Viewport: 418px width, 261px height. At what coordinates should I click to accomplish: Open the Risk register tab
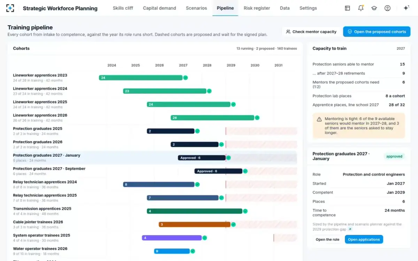pyautogui.click(x=257, y=8)
